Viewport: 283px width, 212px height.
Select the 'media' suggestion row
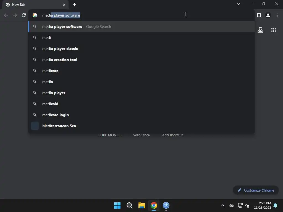[142, 82]
